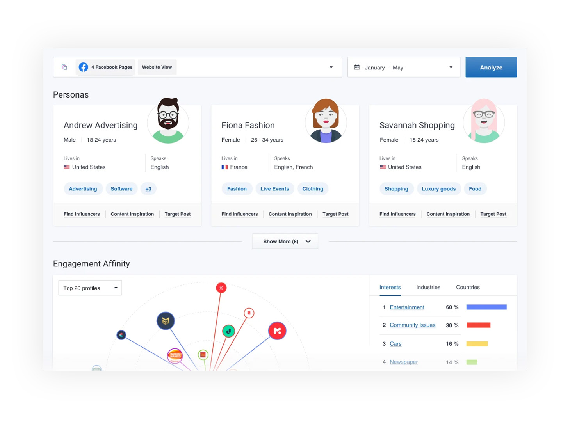Switch to the Industries tab

(x=428, y=287)
